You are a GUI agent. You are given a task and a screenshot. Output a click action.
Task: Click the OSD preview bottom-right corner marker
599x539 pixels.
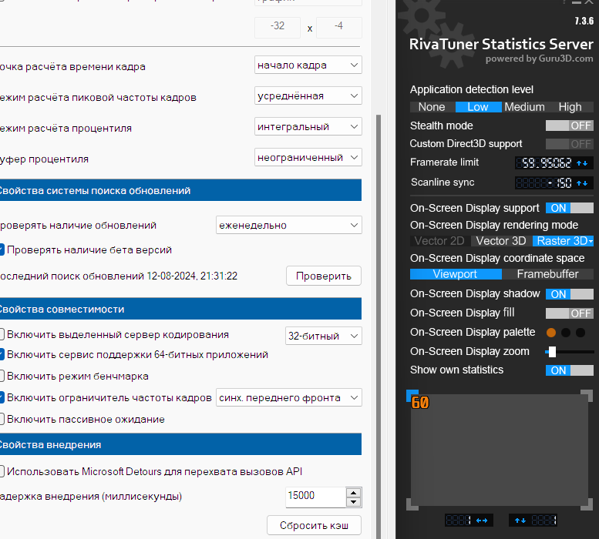pyautogui.click(x=587, y=504)
